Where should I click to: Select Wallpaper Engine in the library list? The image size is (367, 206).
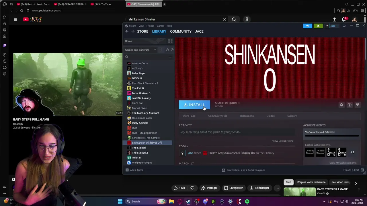tap(142, 163)
